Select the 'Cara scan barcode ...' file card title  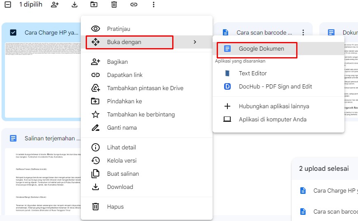[264, 33]
